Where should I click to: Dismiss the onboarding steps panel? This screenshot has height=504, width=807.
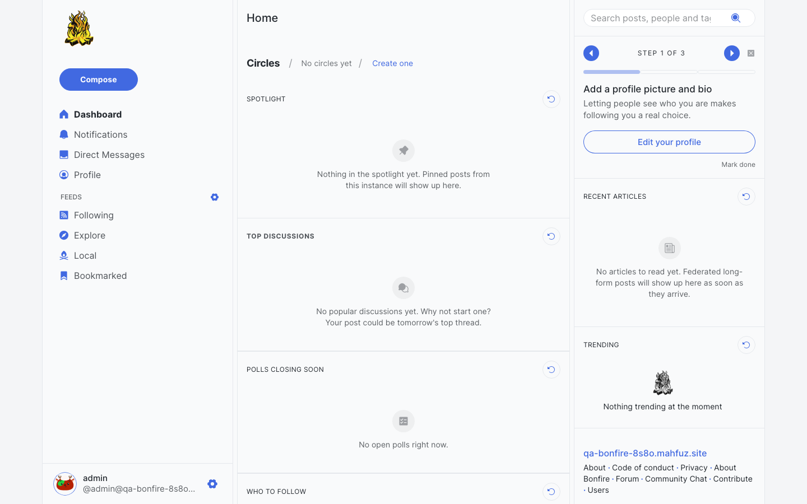[751, 53]
